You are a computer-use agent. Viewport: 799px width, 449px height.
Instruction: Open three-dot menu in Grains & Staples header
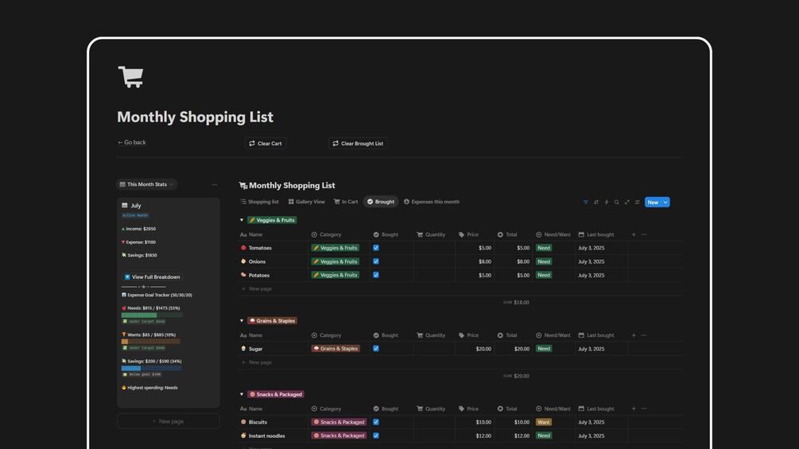(644, 335)
